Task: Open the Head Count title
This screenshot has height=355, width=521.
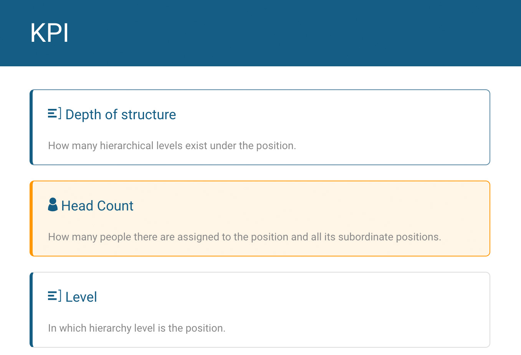Action: pos(97,205)
